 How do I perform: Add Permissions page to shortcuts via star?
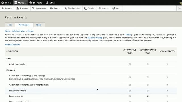point(26,17)
